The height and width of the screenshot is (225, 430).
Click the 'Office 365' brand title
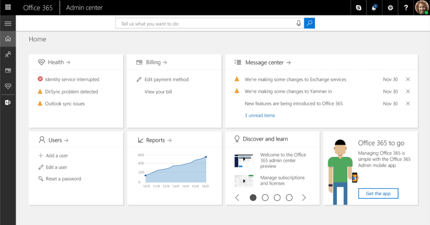[x=38, y=8]
